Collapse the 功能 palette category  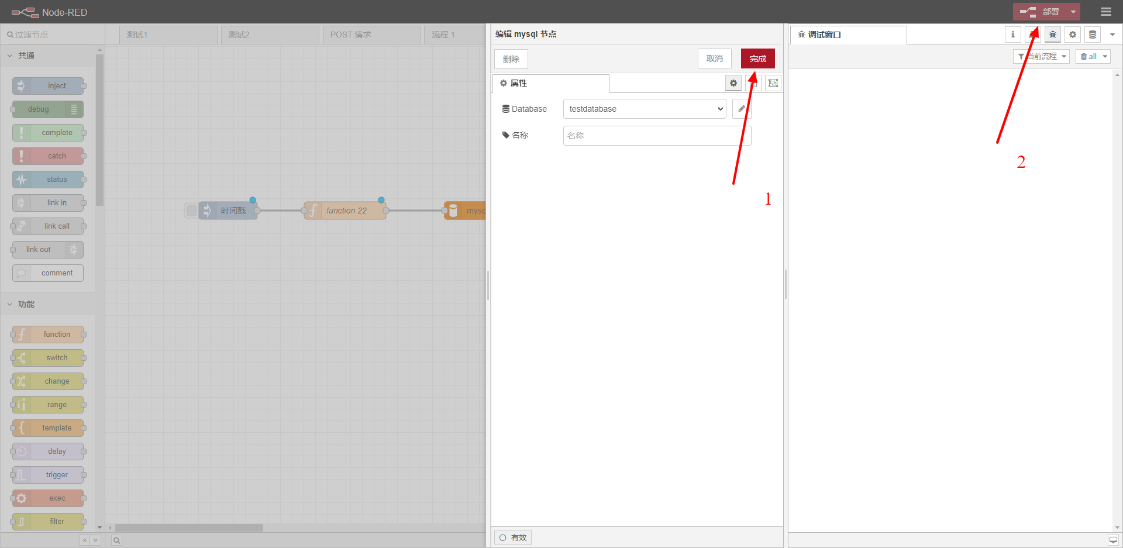tap(48, 304)
